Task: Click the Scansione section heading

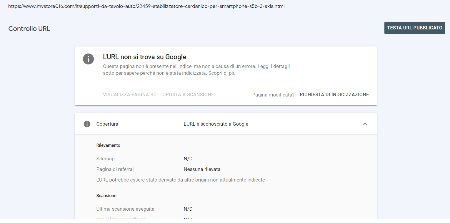Action: 106,196
